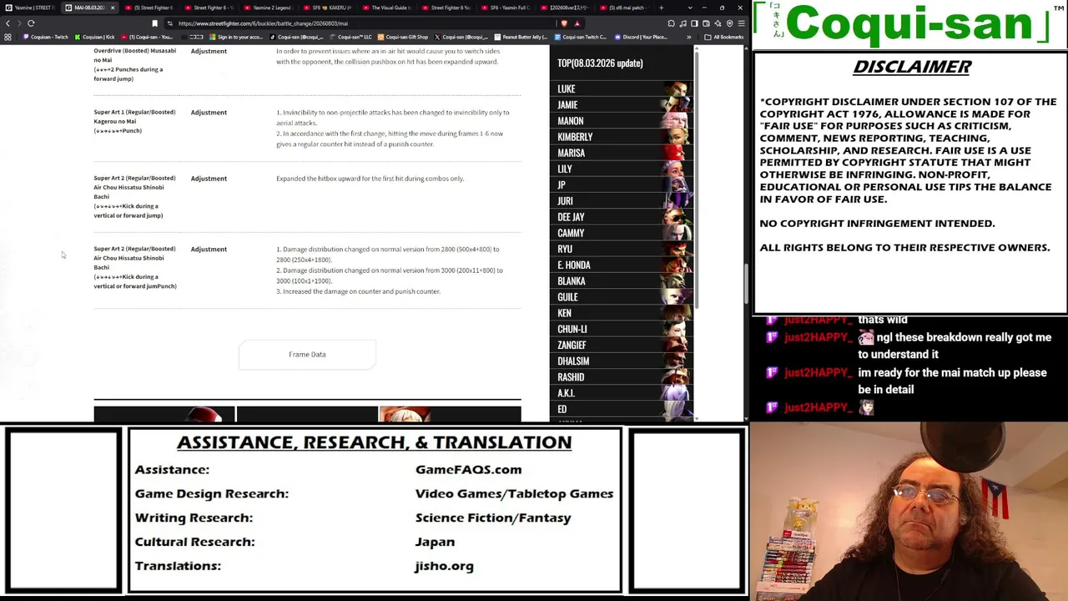Screen dimensions: 1068x601
Task: Open ED in the character list
Action: click(621, 409)
